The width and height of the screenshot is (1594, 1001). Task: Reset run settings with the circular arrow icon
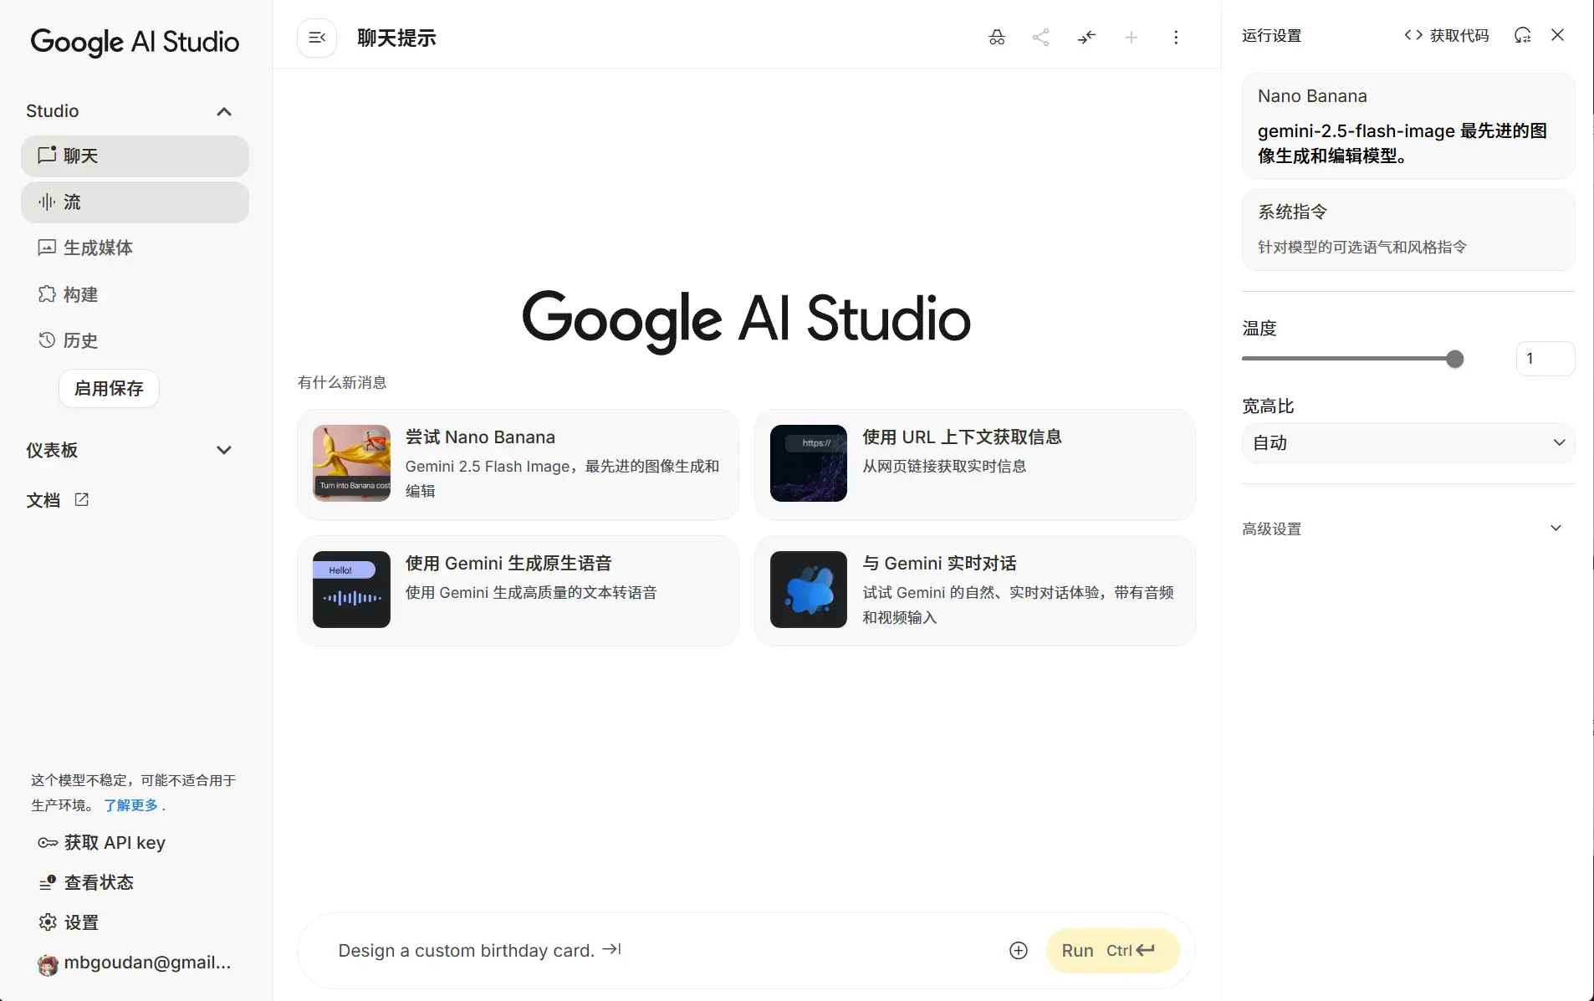tap(1523, 35)
